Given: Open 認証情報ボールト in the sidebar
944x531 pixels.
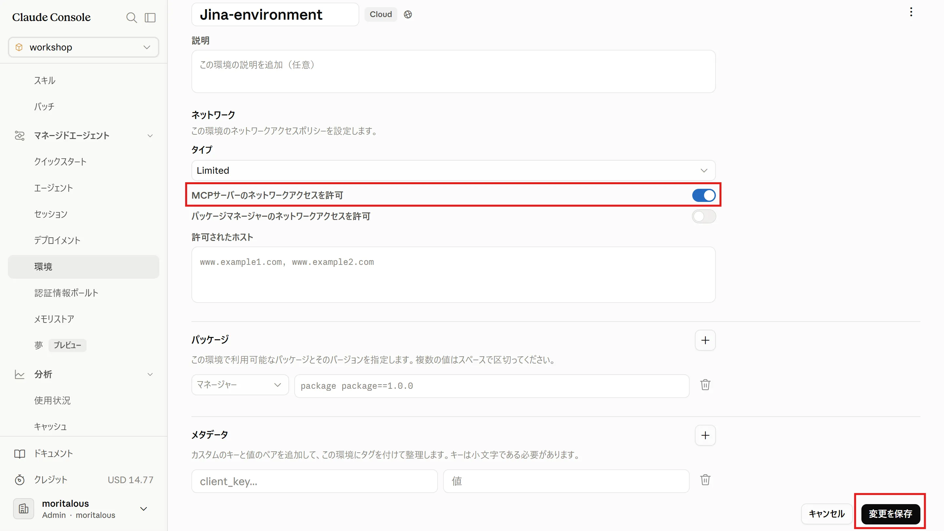Looking at the screenshot, I should [x=66, y=293].
